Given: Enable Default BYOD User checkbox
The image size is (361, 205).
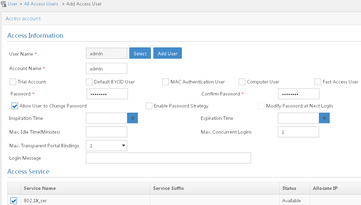Looking at the screenshot, I should tap(89, 82).
